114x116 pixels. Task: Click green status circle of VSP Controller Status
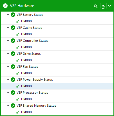pyautogui.click(x=13, y=41)
